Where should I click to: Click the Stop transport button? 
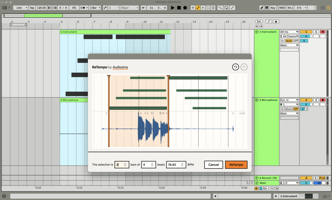(179, 8)
